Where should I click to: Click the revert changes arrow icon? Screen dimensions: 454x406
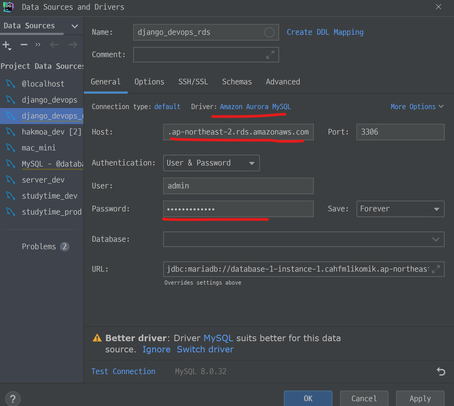click(441, 371)
